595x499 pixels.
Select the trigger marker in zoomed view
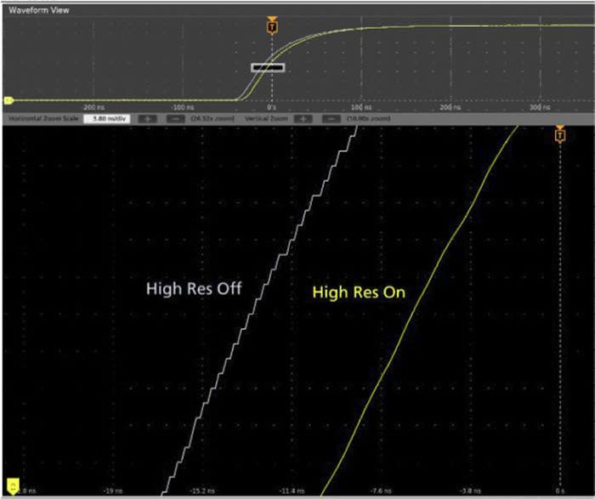click(x=560, y=134)
